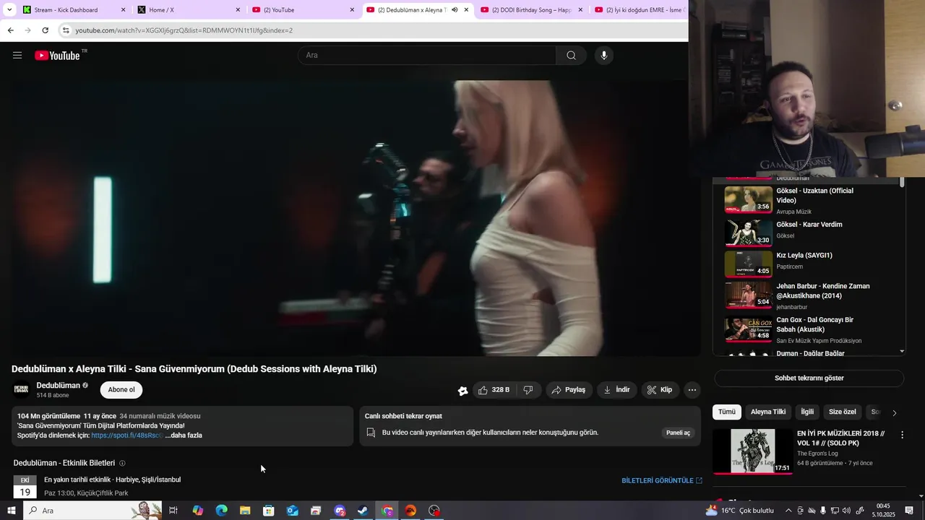925x520 pixels.
Task: Open Task View on taskbar
Action: (x=173, y=511)
